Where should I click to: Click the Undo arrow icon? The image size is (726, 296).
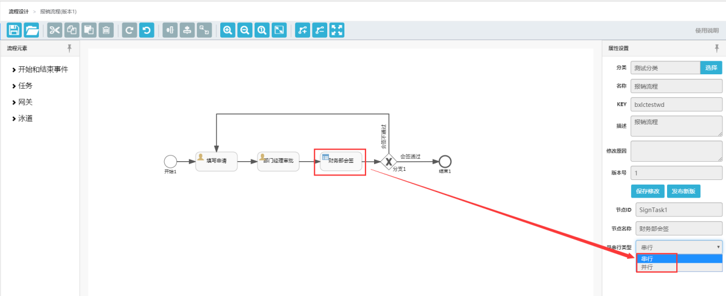[x=147, y=30]
